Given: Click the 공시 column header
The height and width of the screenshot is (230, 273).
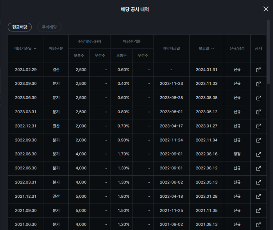Looking at the screenshot, I should (258, 48).
